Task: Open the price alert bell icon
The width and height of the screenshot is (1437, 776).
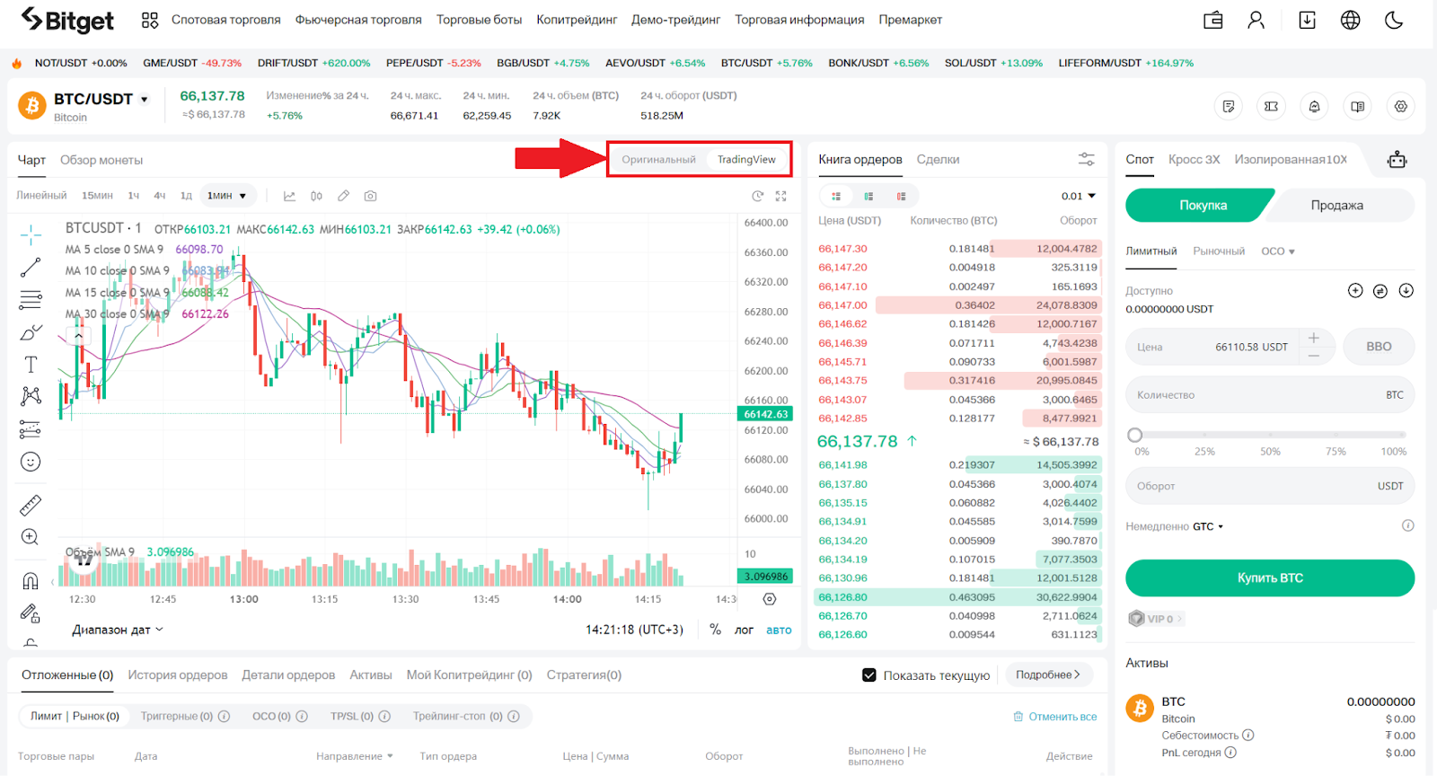Action: (x=1314, y=107)
